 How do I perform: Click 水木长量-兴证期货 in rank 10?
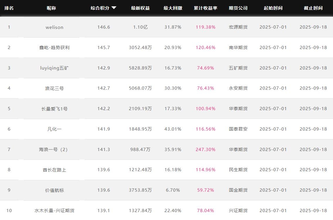tap(54, 211)
